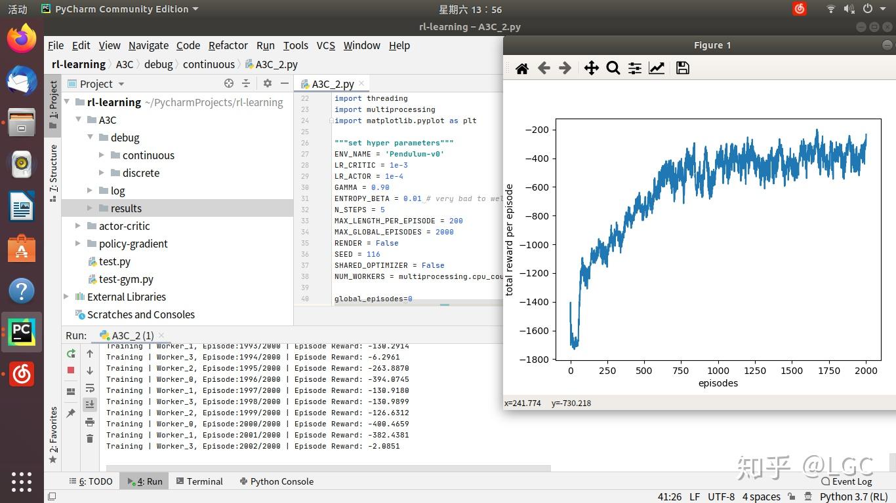Image resolution: width=896 pixels, height=503 pixels.
Task: Stop the running process with red square
Action: tap(71, 370)
